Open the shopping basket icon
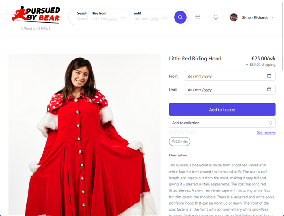Screen dimensions: 284x216 pyautogui.click(x=198, y=17)
